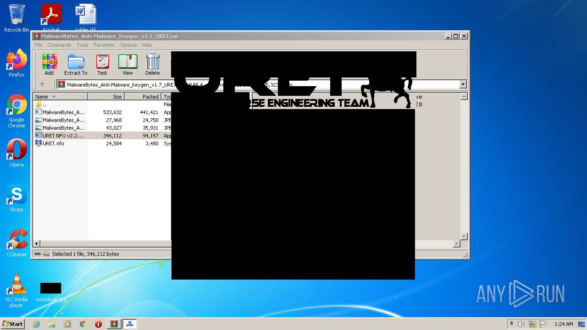
Task: Sort files by Size column
Action: pyautogui.click(x=106, y=96)
